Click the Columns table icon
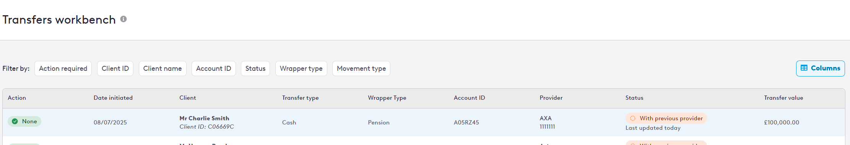 coord(804,68)
